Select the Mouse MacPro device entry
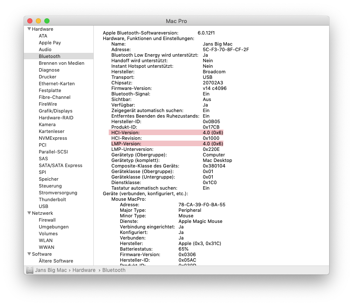Viewport: 353px width, 306px height. click(128, 199)
